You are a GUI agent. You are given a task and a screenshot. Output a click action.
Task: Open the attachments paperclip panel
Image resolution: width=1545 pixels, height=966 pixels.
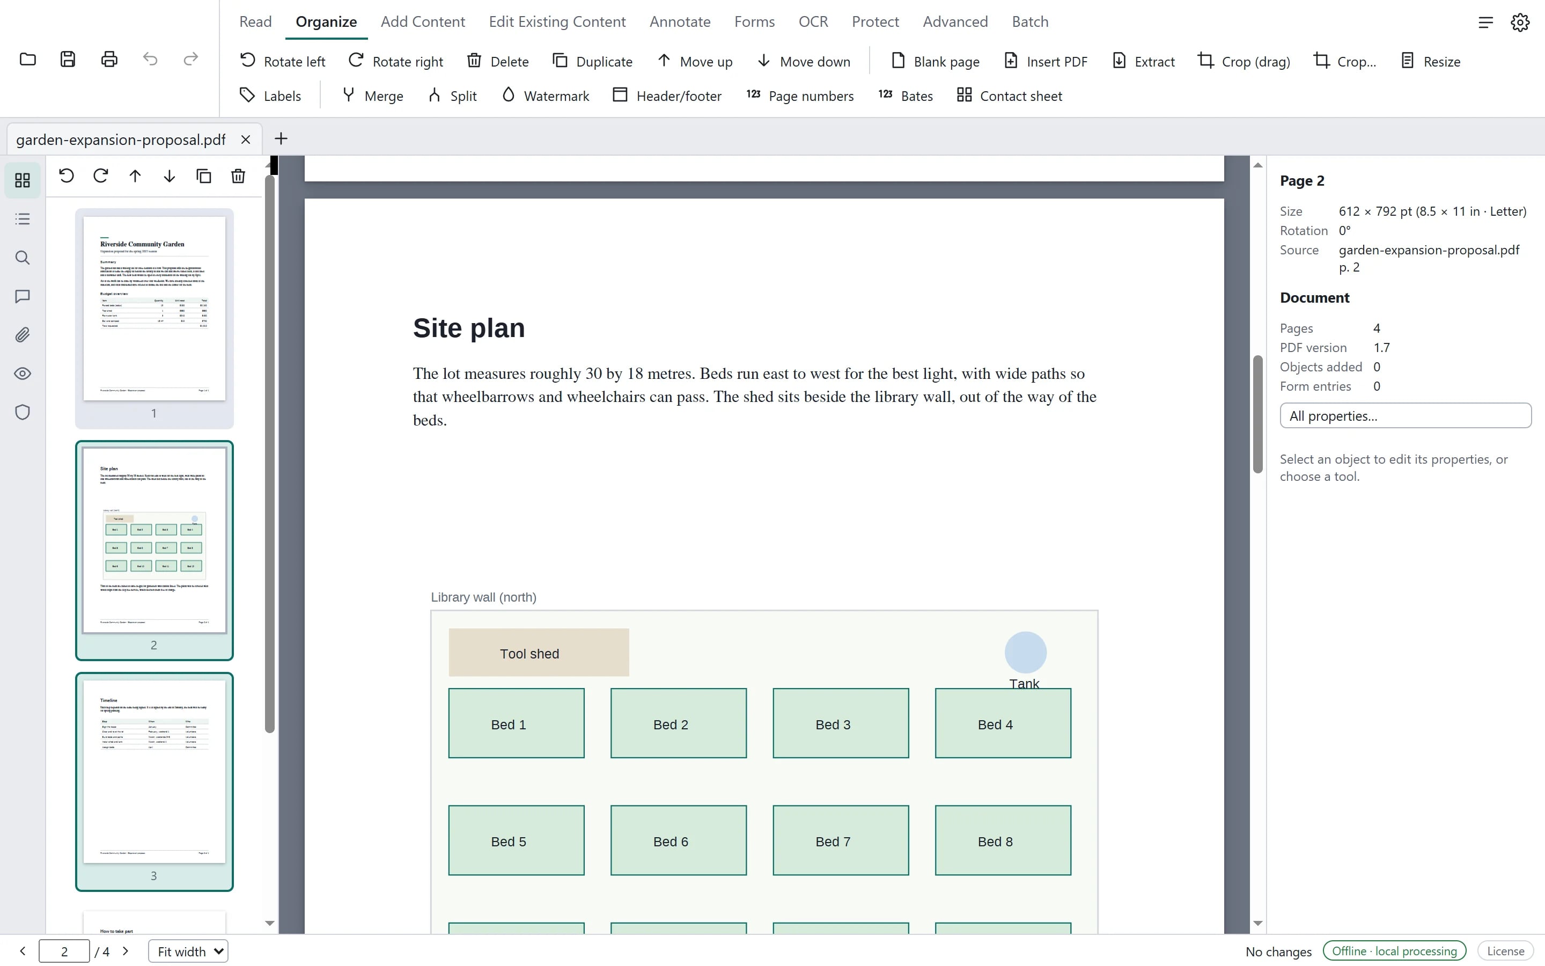[23, 335]
